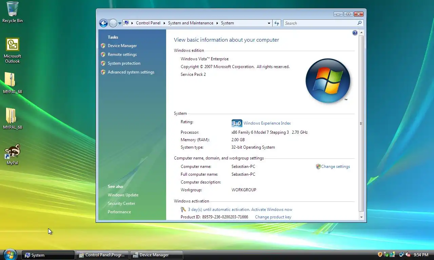The height and width of the screenshot is (260, 434).
Task: Click muted volume tray icon
Action: tap(408, 255)
